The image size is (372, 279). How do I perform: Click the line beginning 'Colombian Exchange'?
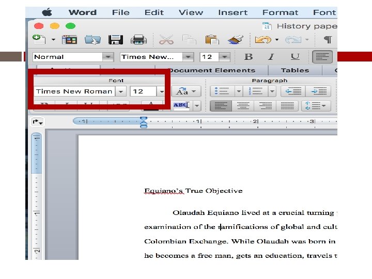point(240,241)
